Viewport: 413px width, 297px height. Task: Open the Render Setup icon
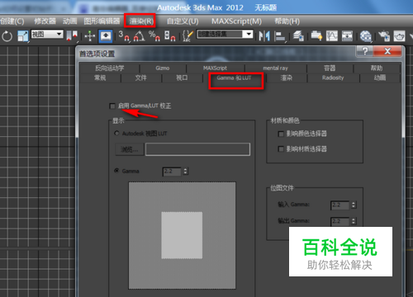click(x=384, y=36)
